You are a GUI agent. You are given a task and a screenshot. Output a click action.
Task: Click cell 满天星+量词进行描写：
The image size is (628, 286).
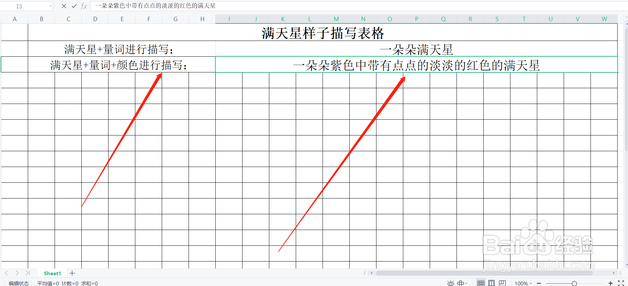[x=122, y=49]
